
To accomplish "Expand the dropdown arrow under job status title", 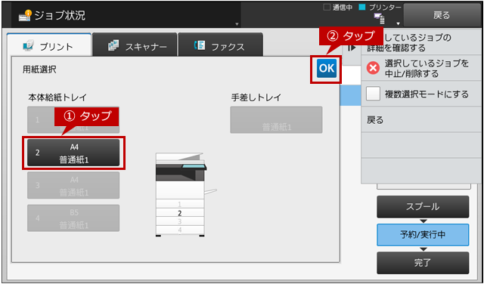I will click(x=237, y=23).
